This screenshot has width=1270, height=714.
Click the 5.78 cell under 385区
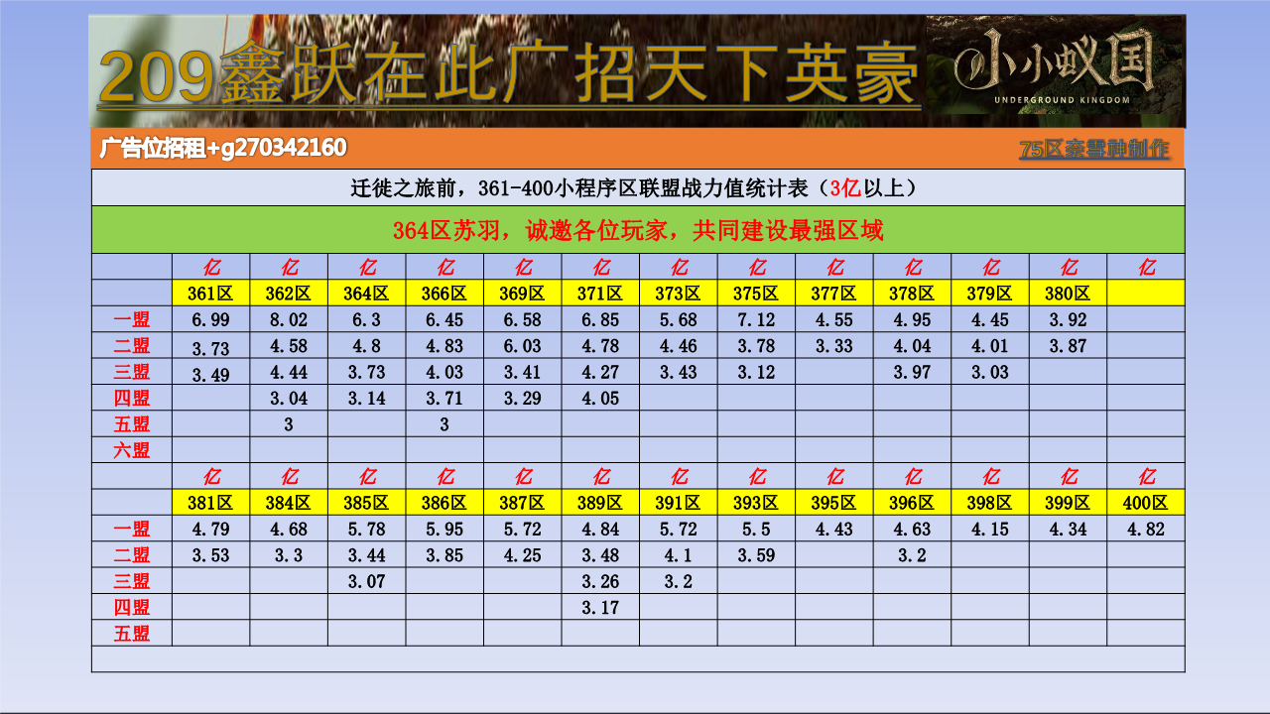367,530
